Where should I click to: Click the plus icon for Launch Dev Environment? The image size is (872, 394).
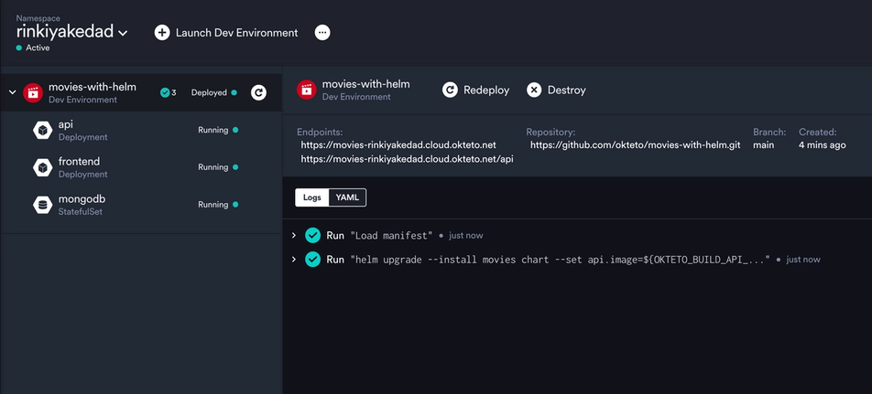click(162, 33)
